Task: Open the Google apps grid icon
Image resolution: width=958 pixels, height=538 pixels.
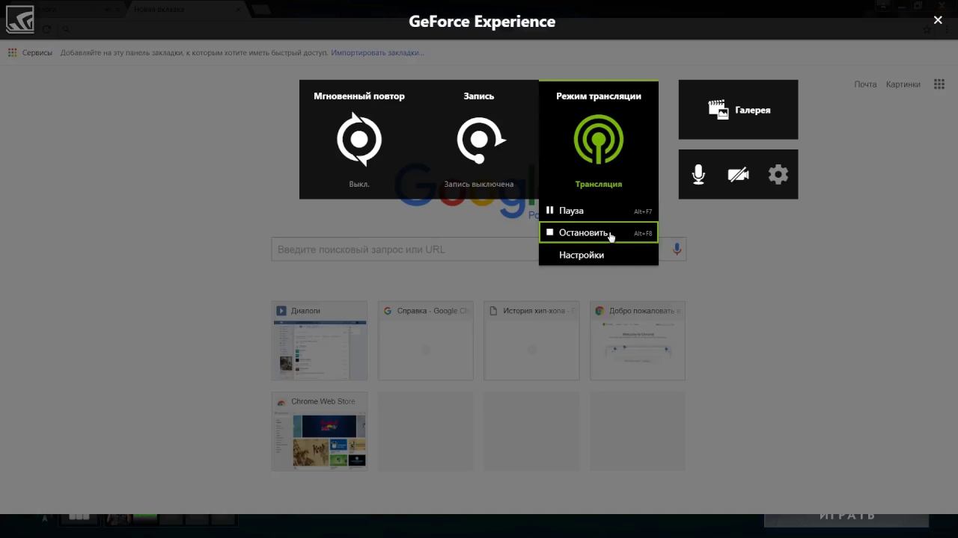Action: [x=939, y=84]
